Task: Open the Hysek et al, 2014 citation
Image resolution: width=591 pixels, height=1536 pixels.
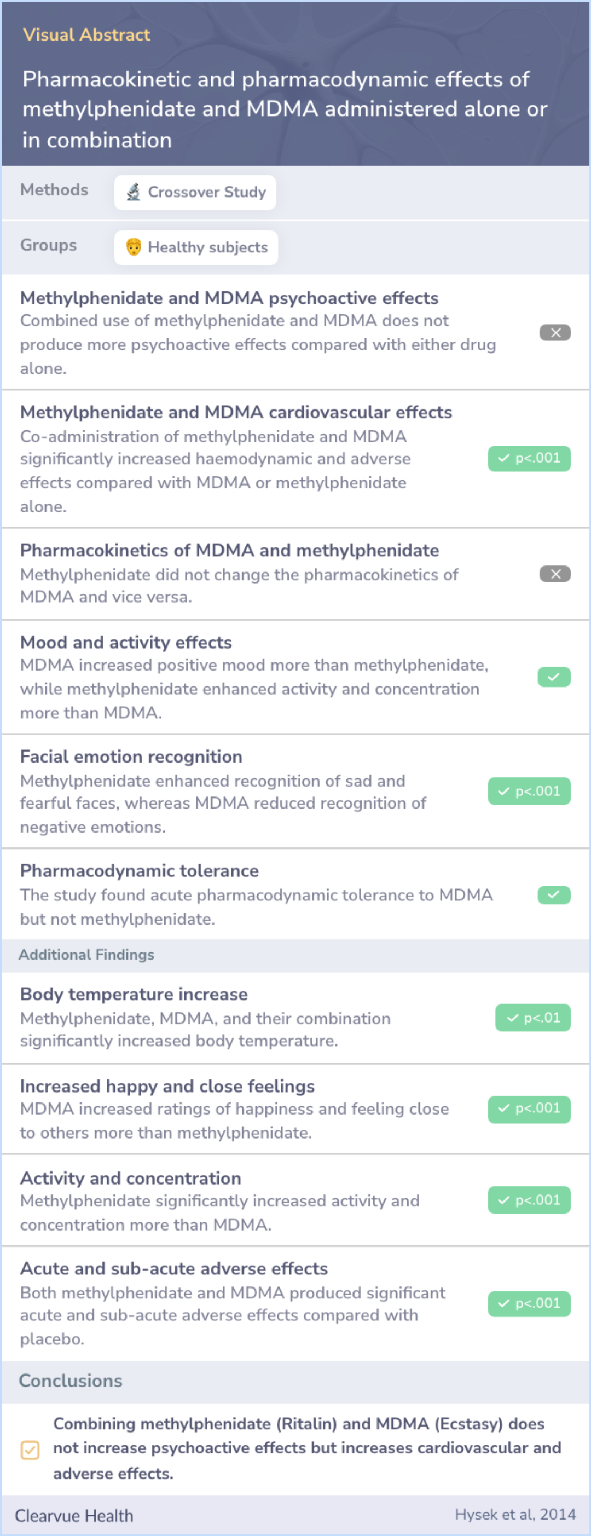Action: click(x=515, y=1514)
